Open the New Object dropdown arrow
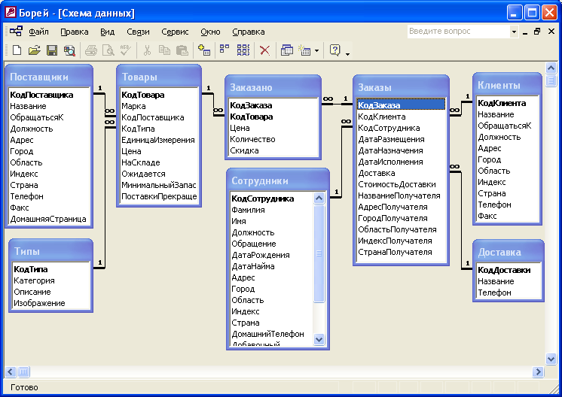 point(316,51)
